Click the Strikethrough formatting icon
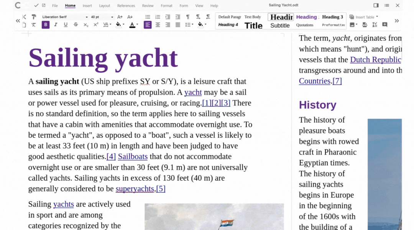Image resolution: width=414 pixels, height=230 pixels. tap(76, 25)
